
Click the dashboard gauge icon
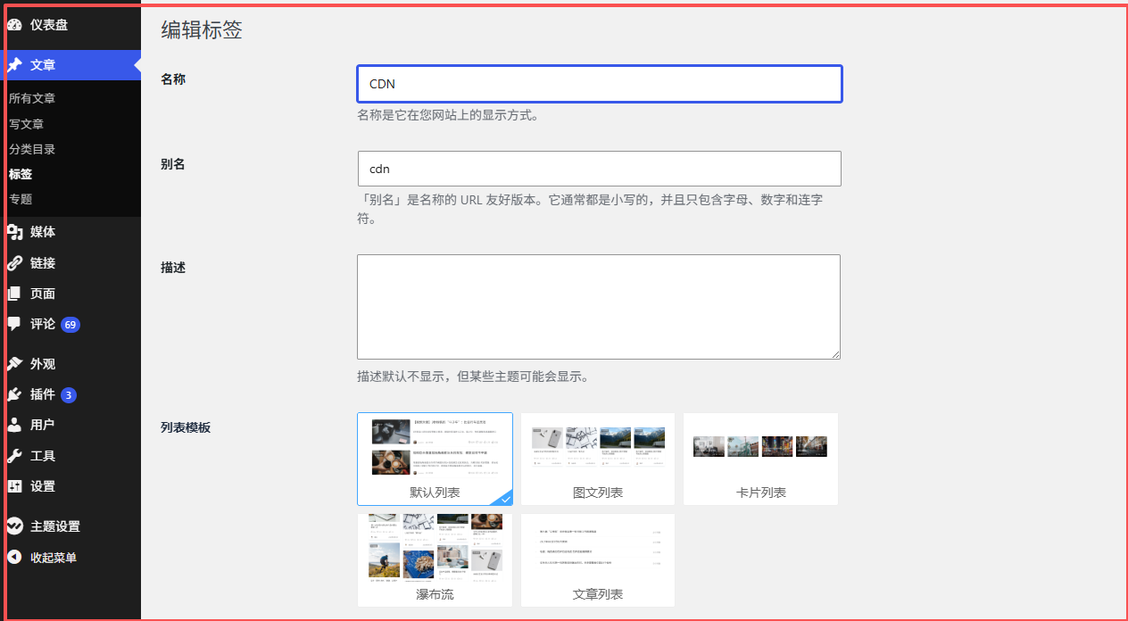14,25
